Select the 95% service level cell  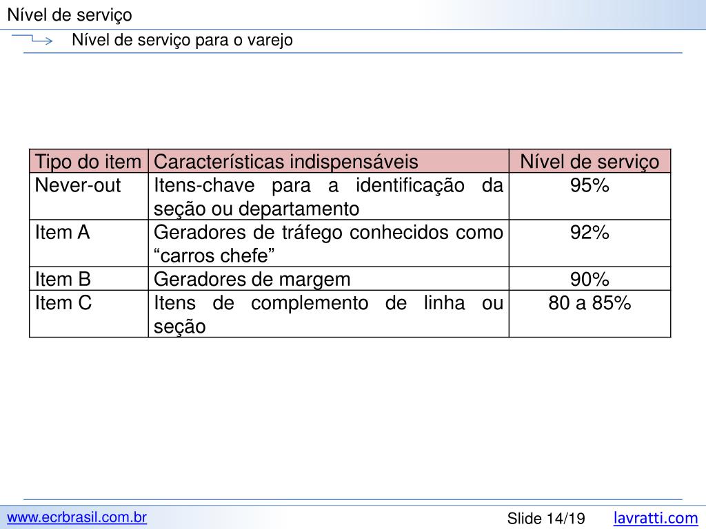pos(590,196)
